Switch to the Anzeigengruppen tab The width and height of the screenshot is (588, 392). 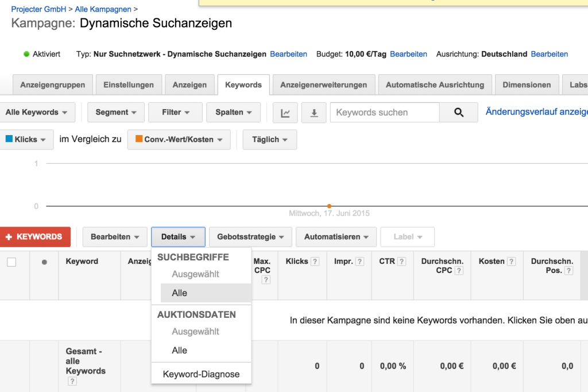(x=52, y=85)
